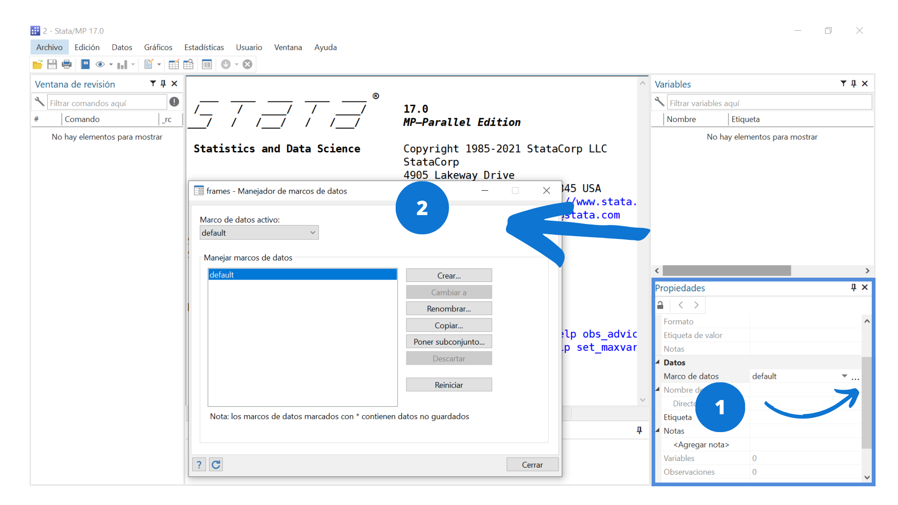Click the blue Log notebook toolbar icon

[x=85, y=65]
